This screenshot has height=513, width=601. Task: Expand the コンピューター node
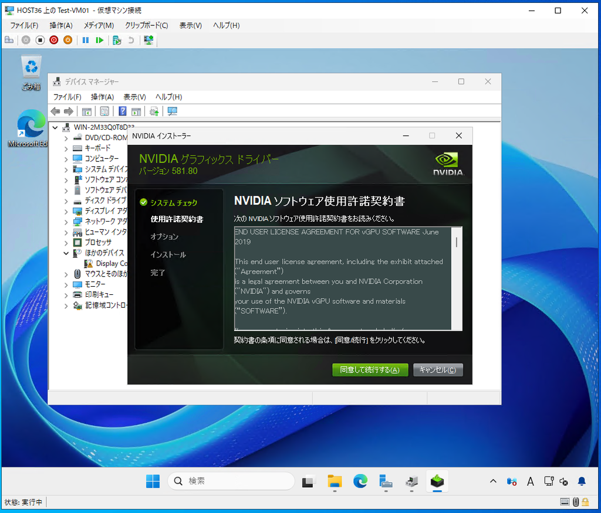coord(66,158)
